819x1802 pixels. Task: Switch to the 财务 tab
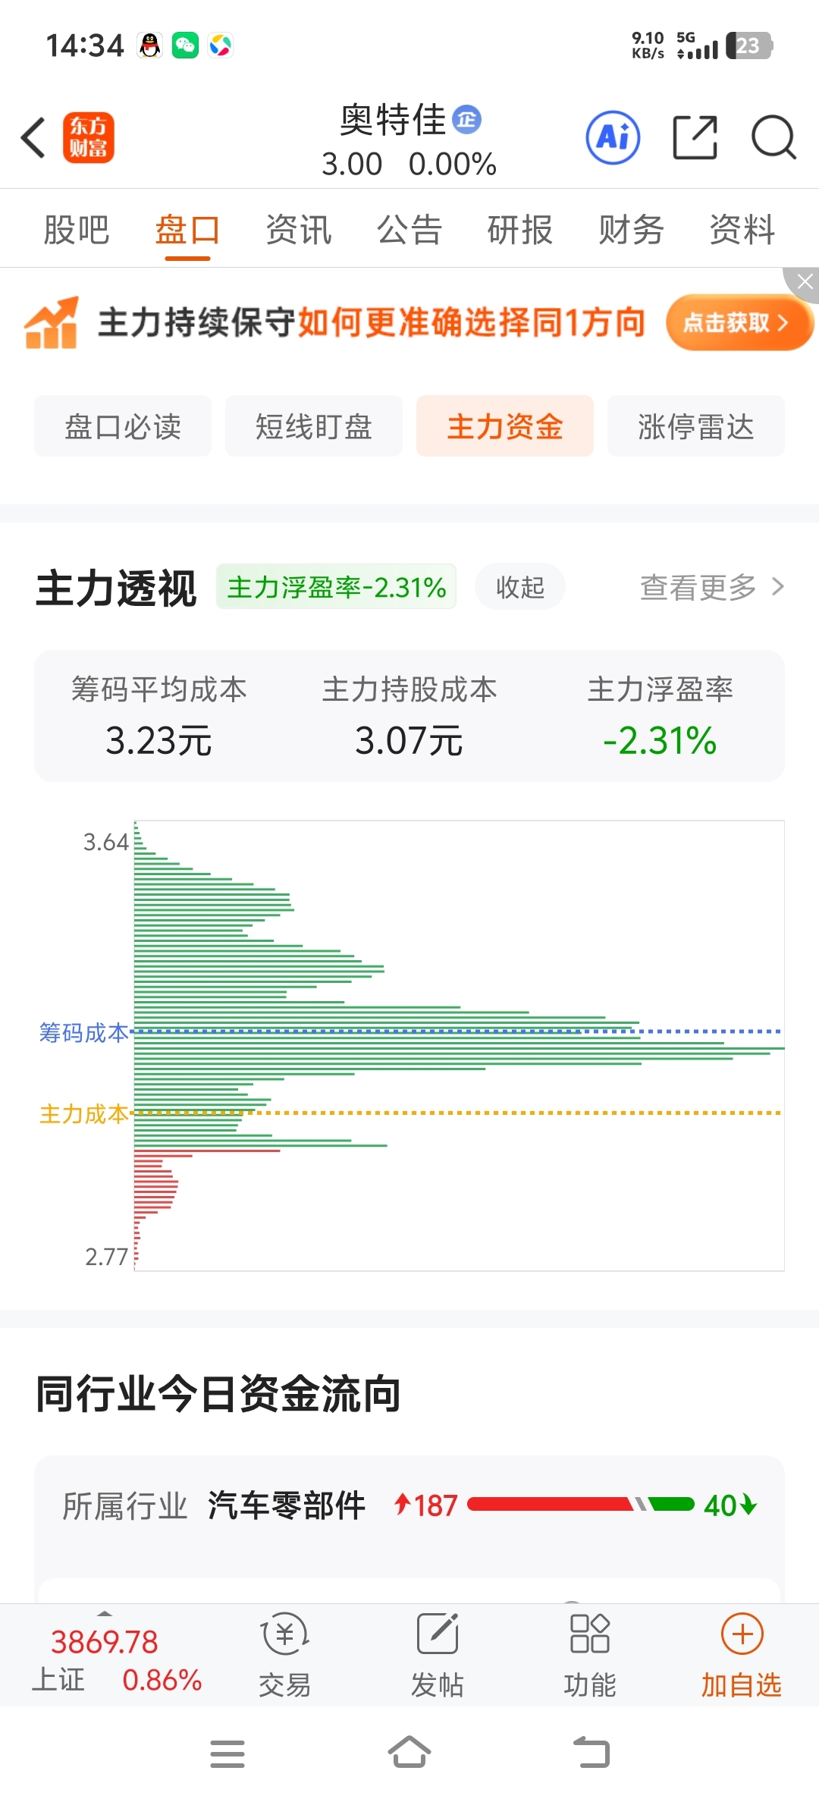point(631,230)
